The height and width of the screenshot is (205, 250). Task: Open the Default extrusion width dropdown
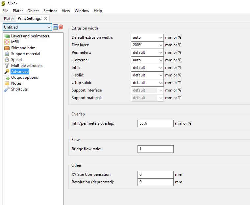coord(161,37)
